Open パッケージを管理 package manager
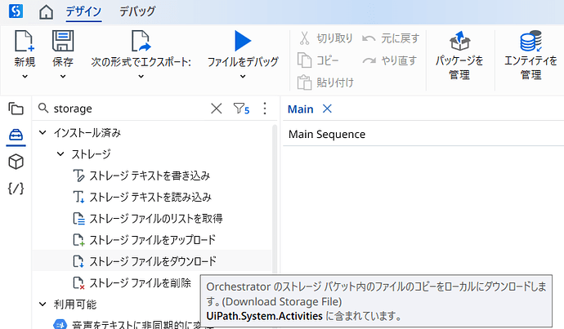The image size is (564, 329). [x=459, y=56]
